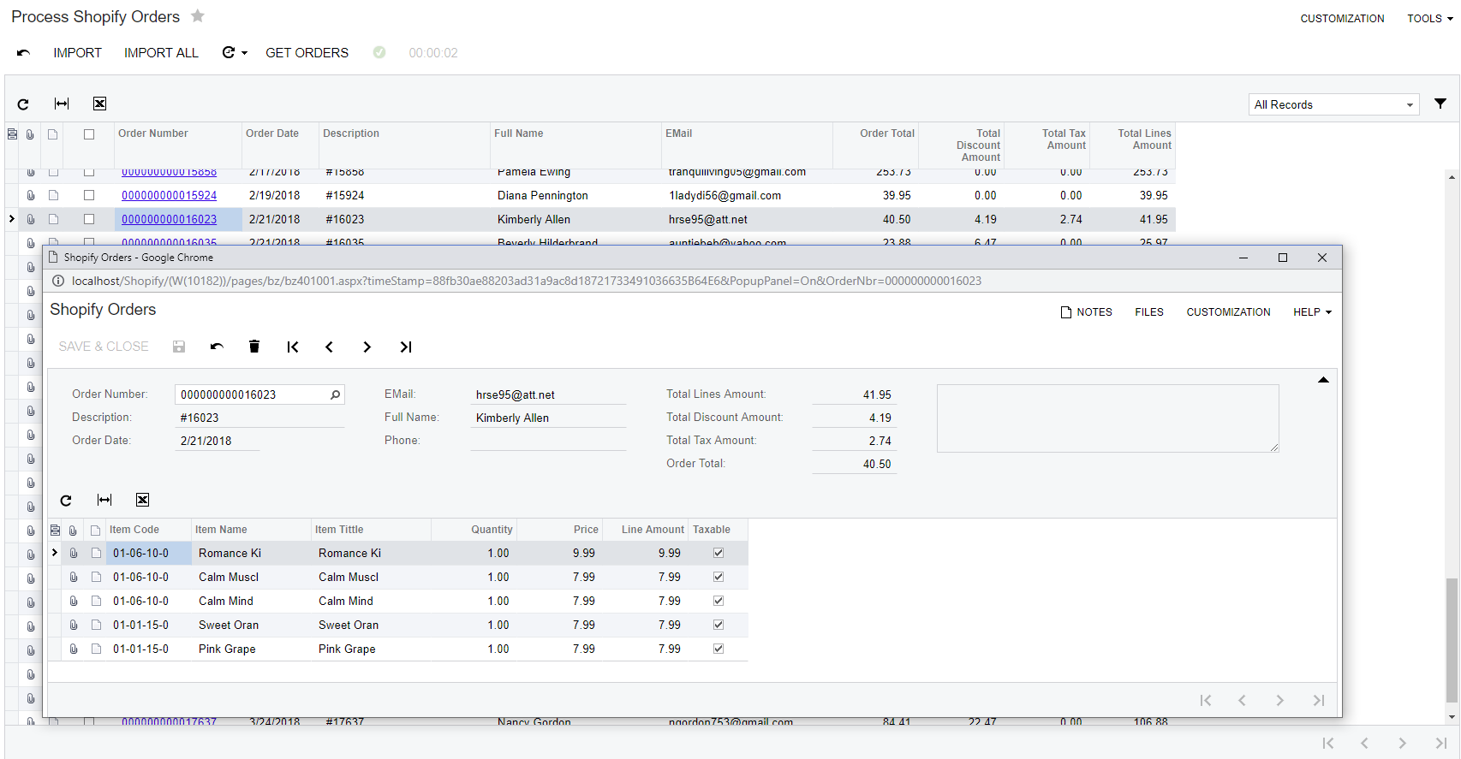Click the notes text area in popup

click(x=1107, y=418)
